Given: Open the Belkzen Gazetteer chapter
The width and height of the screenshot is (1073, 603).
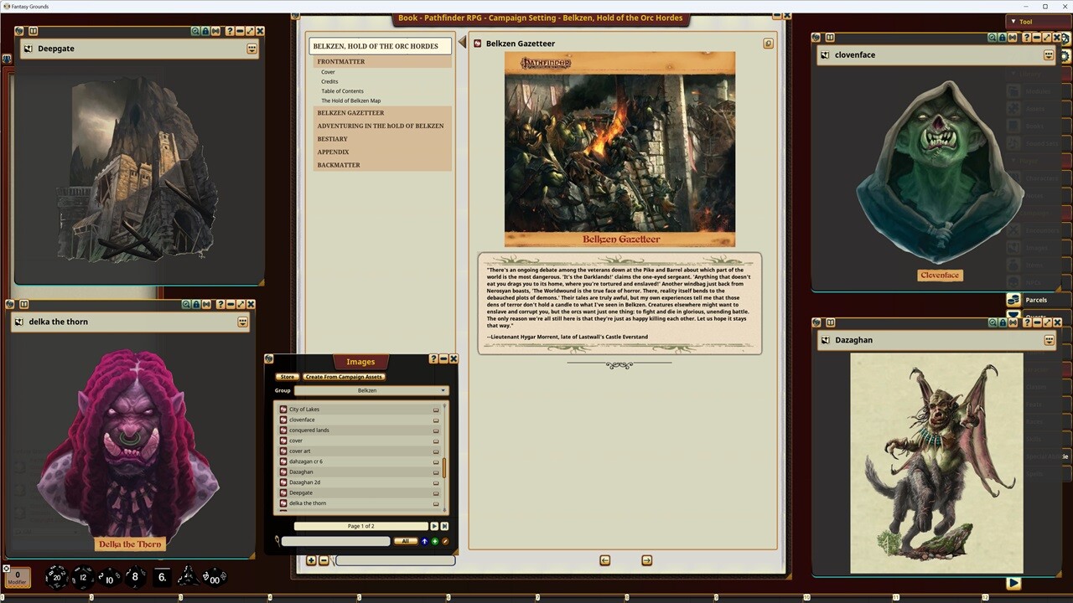Looking at the screenshot, I should (350, 113).
